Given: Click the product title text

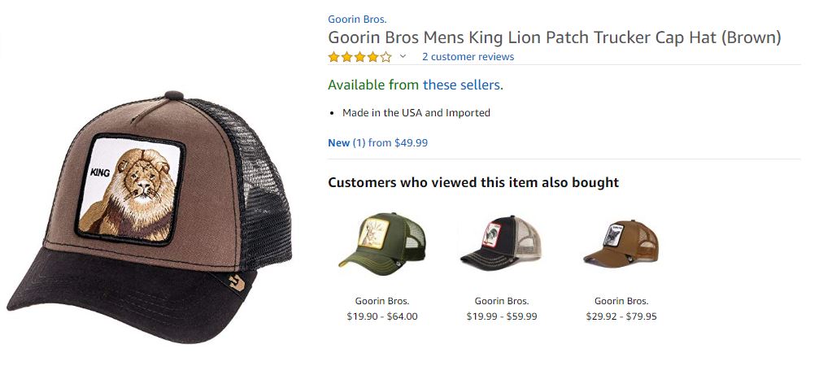Looking at the screenshot, I should [x=554, y=37].
